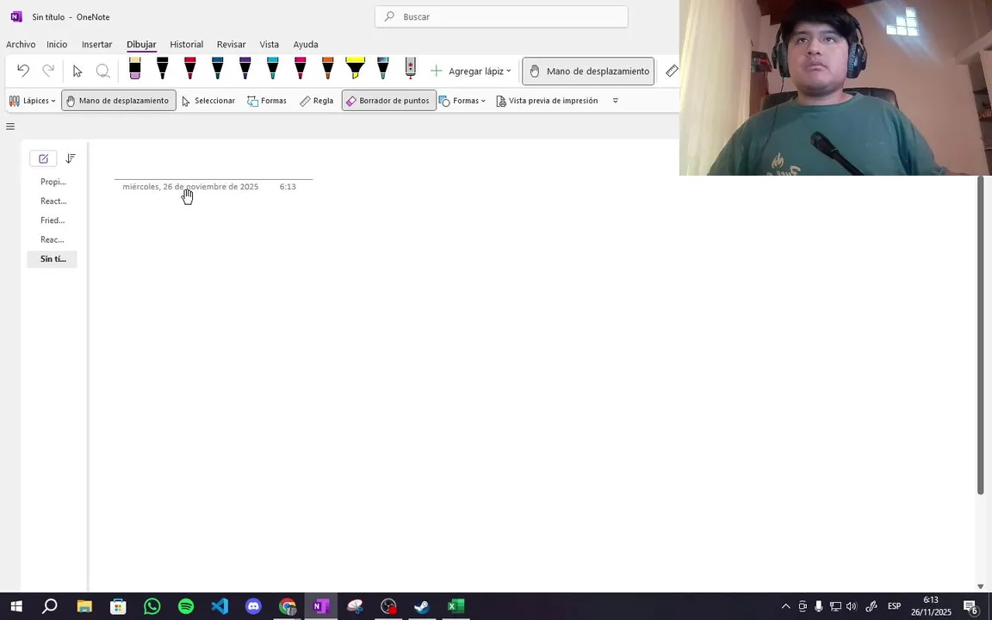Open the Reac... page in list
Image resolution: width=992 pixels, height=620 pixels.
53,239
